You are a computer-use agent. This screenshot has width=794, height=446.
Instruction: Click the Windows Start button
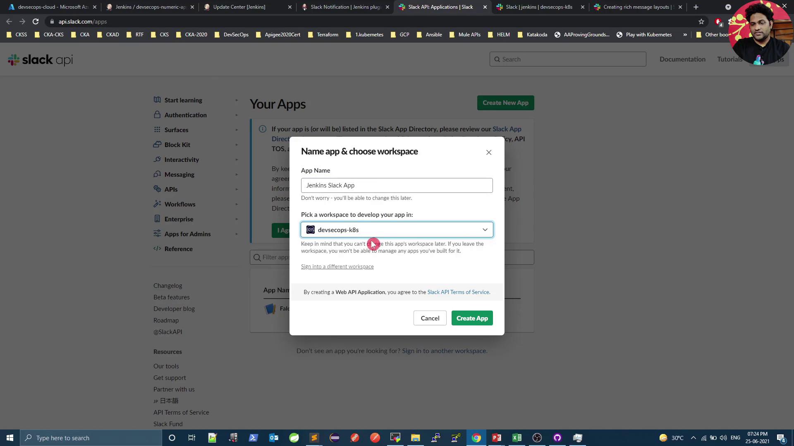click(x=10, y=438)
